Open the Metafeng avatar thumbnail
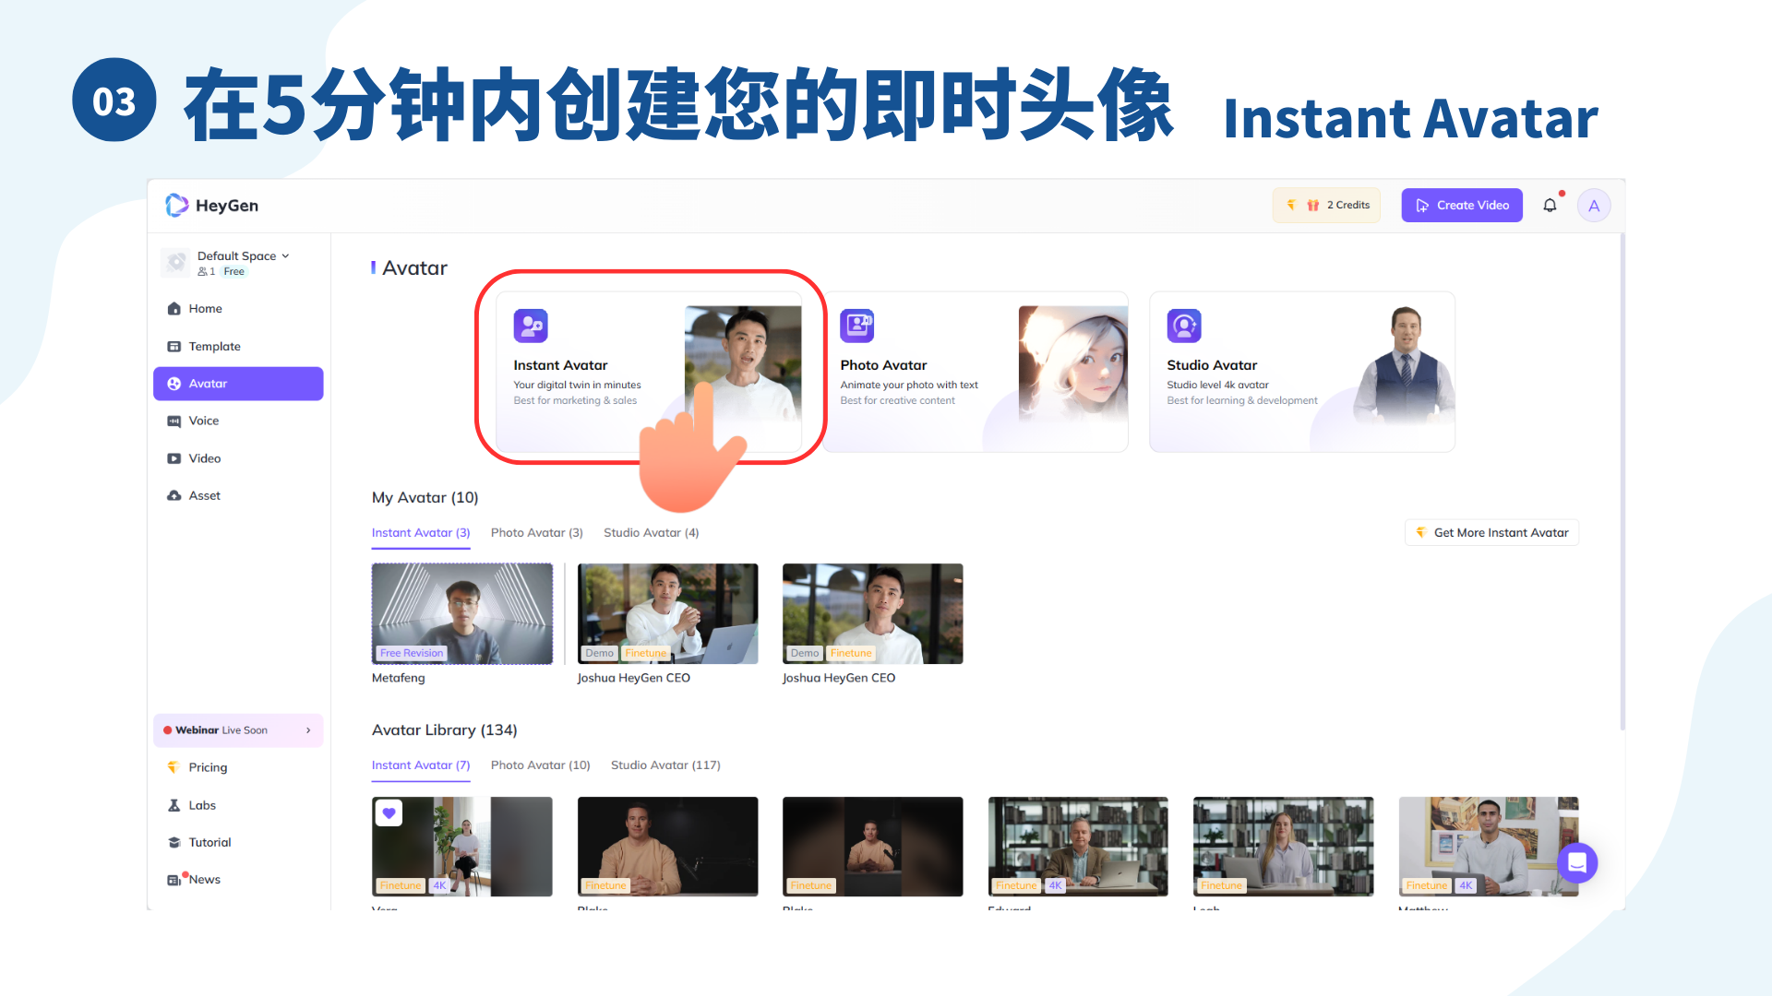The width and height of the screenshot is (1772, 996). [462, 614]
